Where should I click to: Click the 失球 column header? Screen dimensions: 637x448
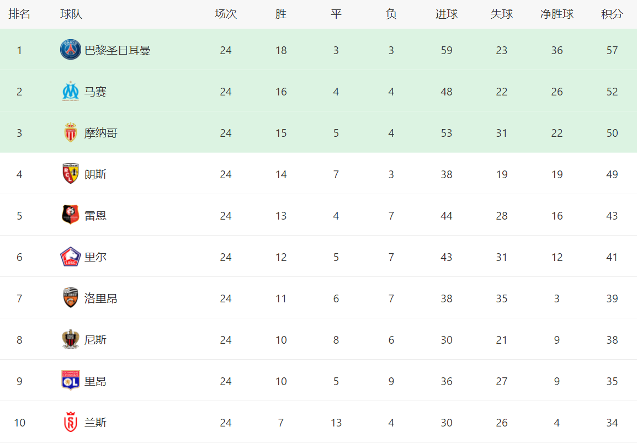tap(501, 14)
